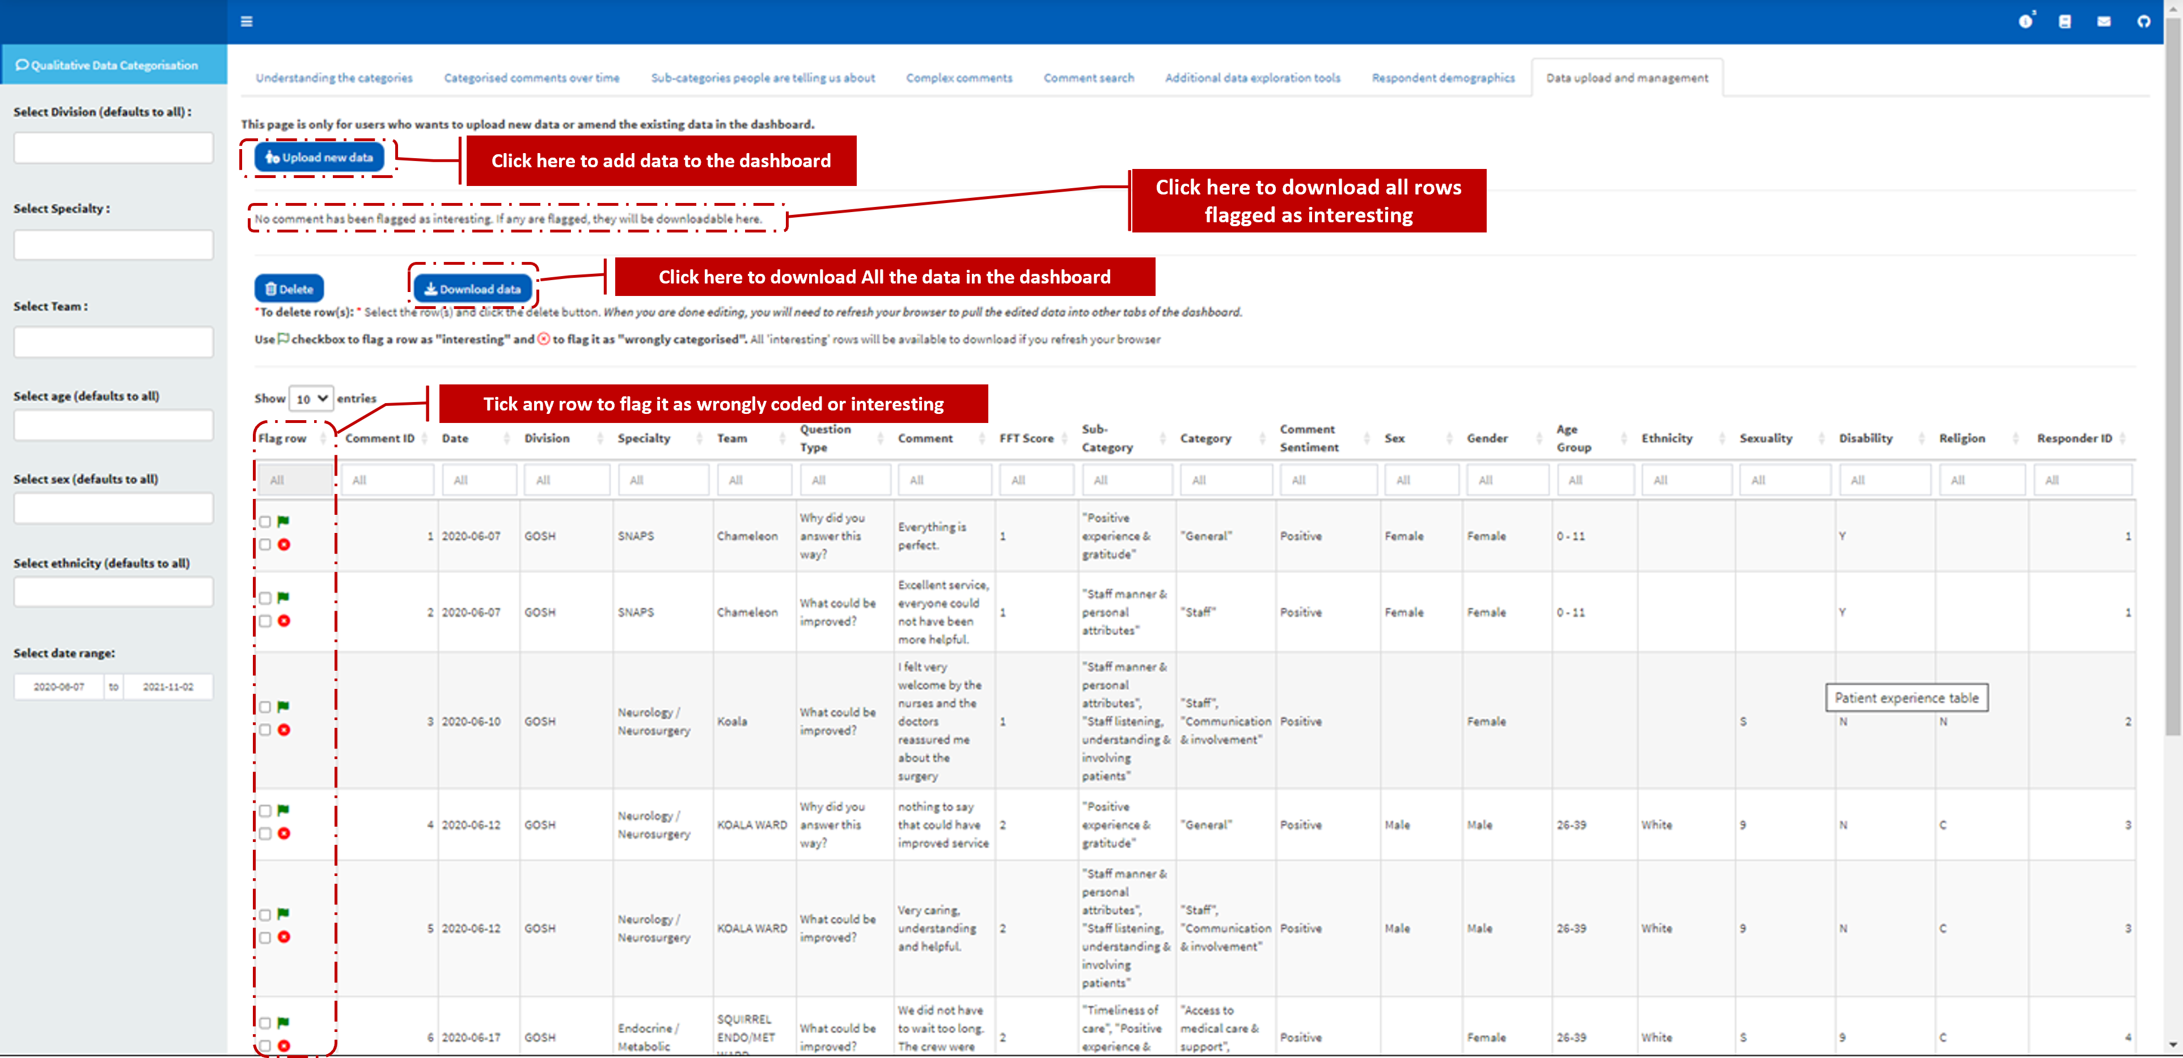Image resolution: width=2183 pixels, height=1058 pixels.
Task: Switch to Respondent demographics tab
Action: coord(1442,78)
